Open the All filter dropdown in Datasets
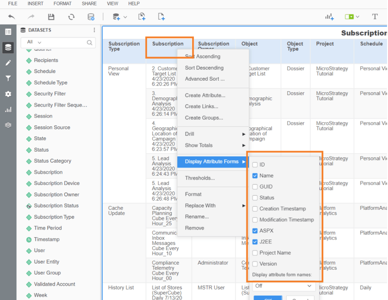Screen dimensions: 388x300 33,42
